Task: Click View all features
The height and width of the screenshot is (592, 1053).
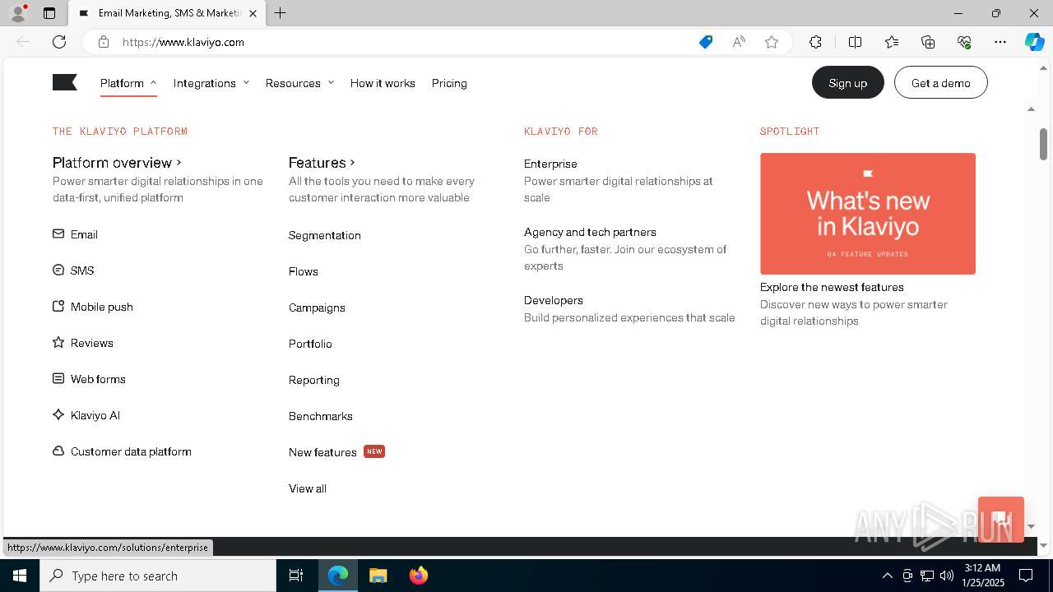Action: pyautogui.click(x=308, y=488)
